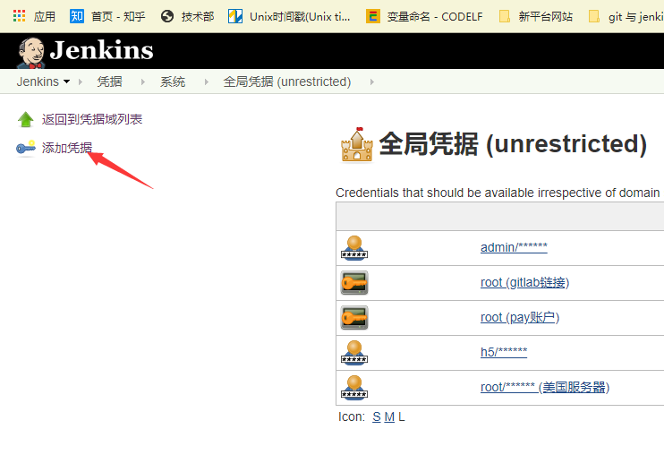The width and height of the screenshot is (664, 472).
Task: Open the Chrome apps grid icon
Action: (19, 16)
